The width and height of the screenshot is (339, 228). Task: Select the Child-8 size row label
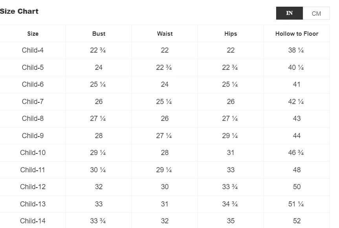pos(33,119)
